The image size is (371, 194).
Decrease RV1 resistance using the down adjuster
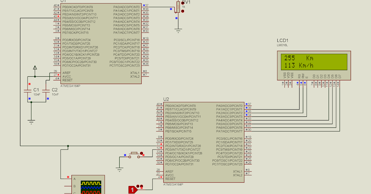point(182,12)
